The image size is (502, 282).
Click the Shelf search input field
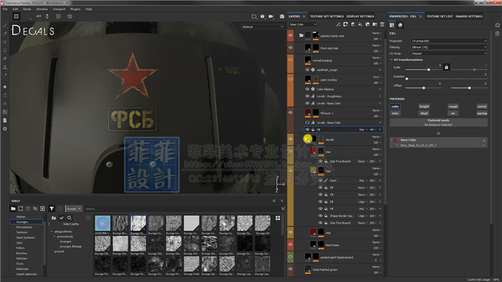tap(181, 208)
